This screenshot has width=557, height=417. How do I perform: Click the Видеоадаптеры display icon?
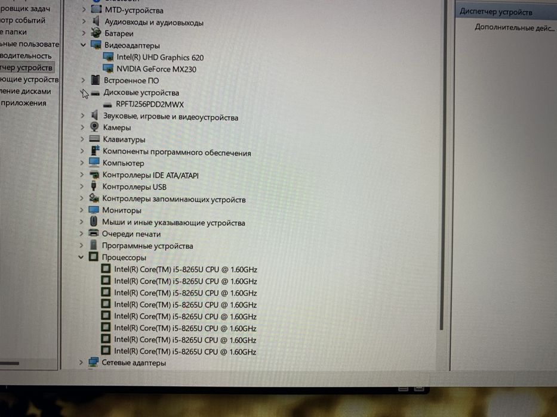click(96, 45)
